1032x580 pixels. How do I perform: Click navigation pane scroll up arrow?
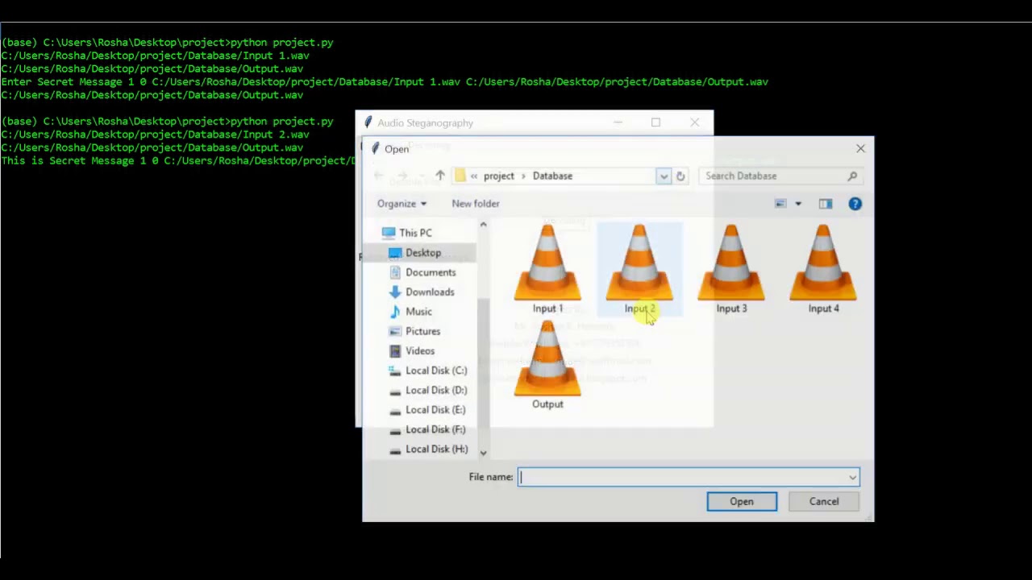click(483, 225)
